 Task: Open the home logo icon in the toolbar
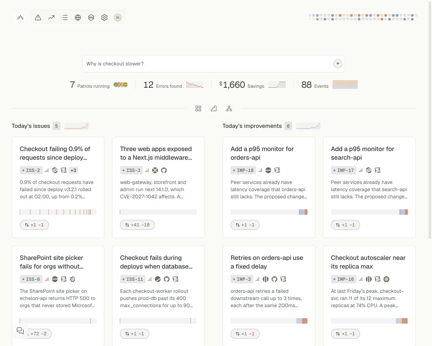20,18
